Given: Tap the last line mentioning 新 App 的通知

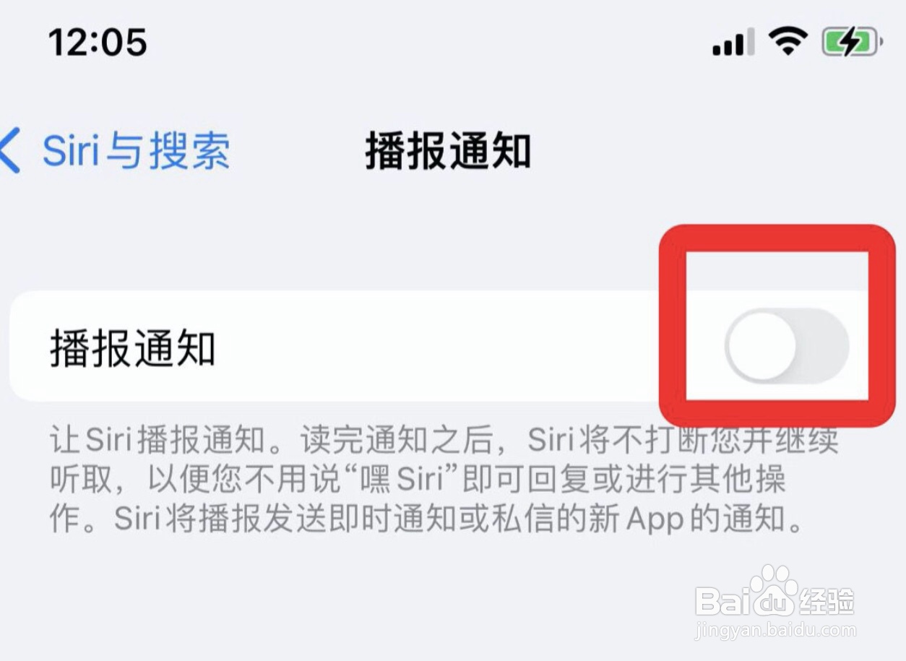Looking at the screenshot, I should pos(426,519).
